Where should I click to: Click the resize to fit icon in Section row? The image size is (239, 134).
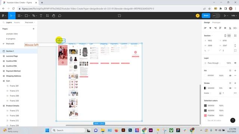tap(235, 36)
